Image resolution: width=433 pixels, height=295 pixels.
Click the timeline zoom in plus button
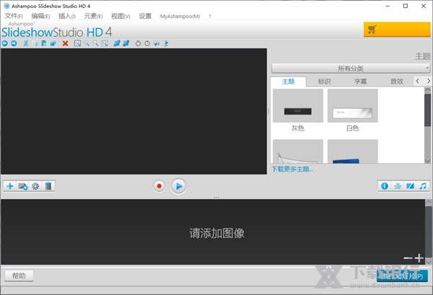[x=419, y=258]
